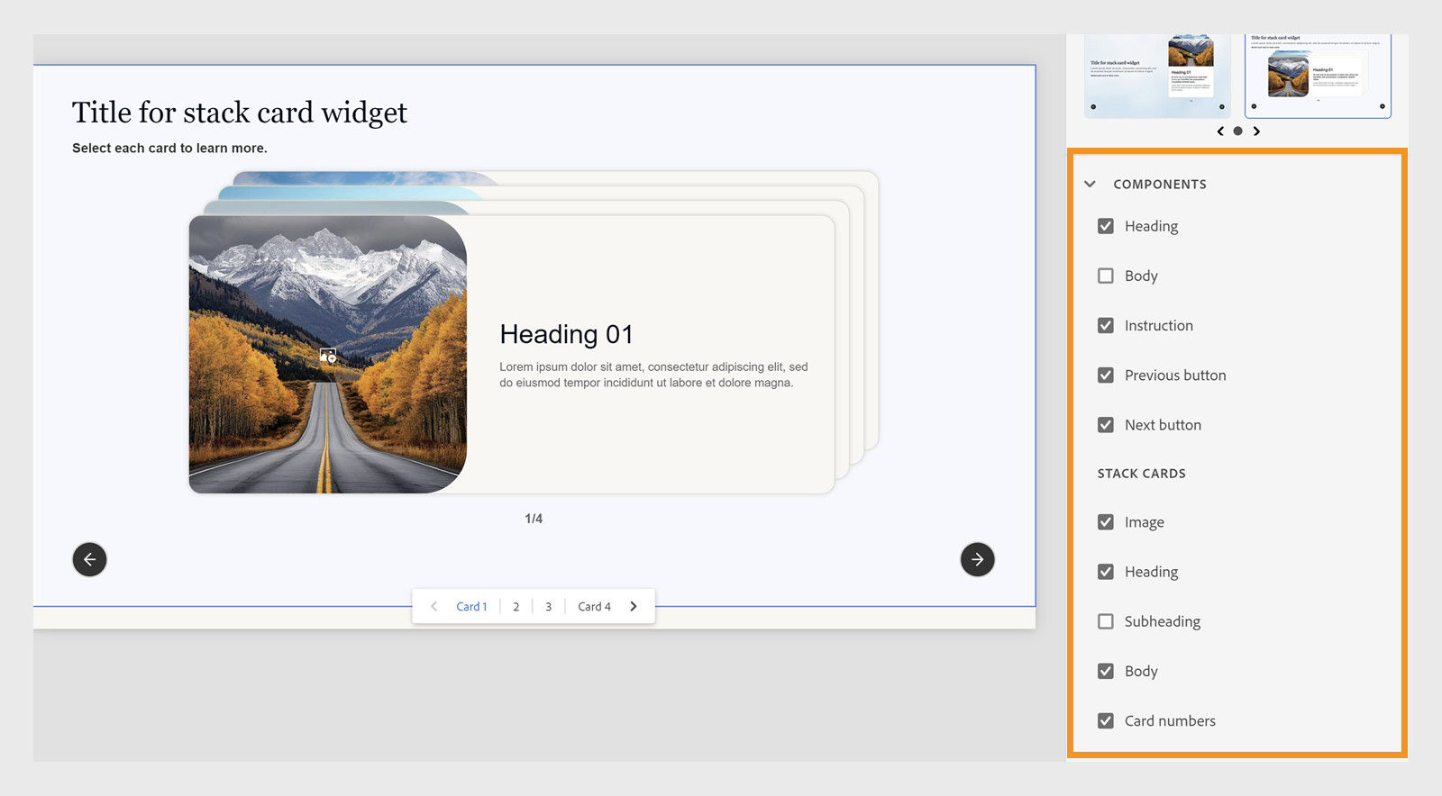Image resolution: width=1442 pixels, height=796 pixels.
Task: Enable the Subheading checkbox
Action: click(1106, 620)
